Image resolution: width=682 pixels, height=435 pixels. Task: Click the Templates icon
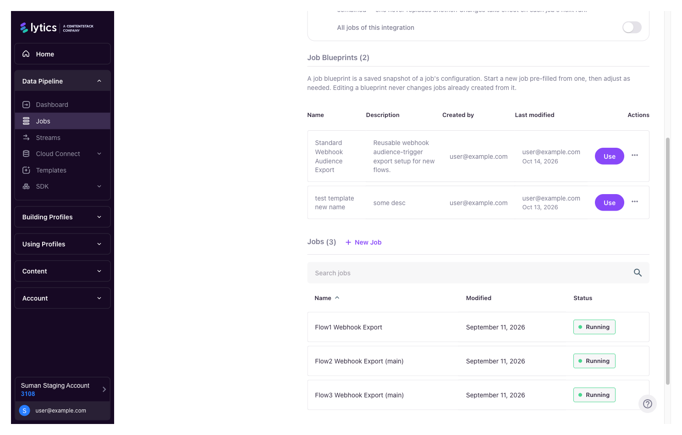tap(26, 170)
